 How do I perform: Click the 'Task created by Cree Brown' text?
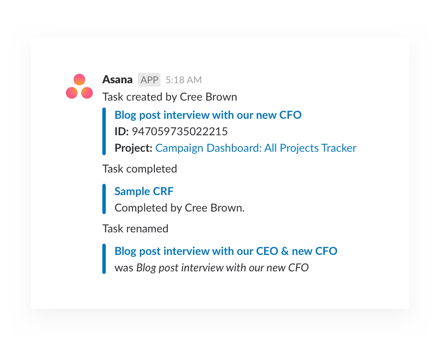(x=170, y=97)
